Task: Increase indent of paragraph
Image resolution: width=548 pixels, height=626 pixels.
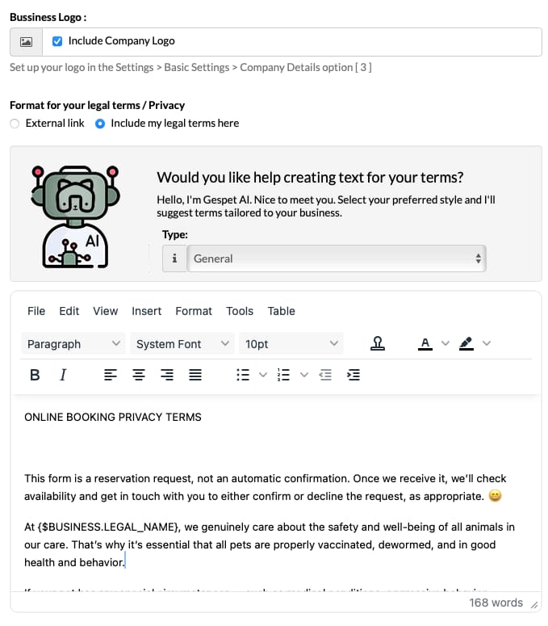Action: click(x=353, y=375)
